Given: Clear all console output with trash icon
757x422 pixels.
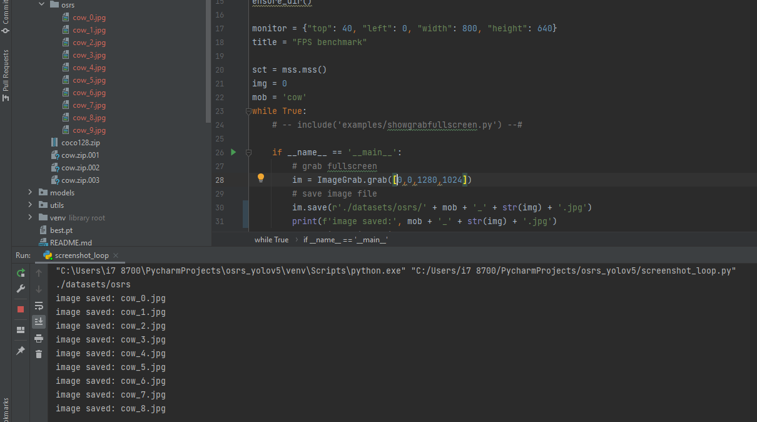Looking at the screenshot, I should point(39,354).
